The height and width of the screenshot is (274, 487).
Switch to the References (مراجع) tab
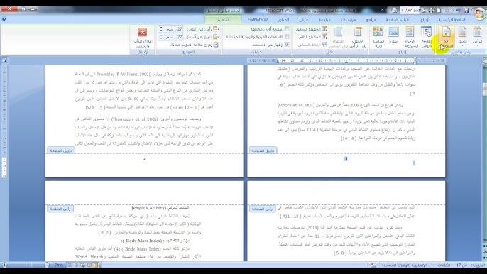pos(371,20)
